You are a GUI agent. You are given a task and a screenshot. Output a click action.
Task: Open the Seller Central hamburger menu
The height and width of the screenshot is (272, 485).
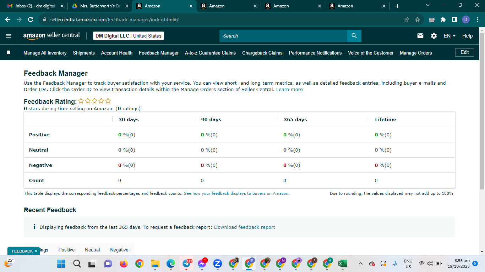coord(9,36)
